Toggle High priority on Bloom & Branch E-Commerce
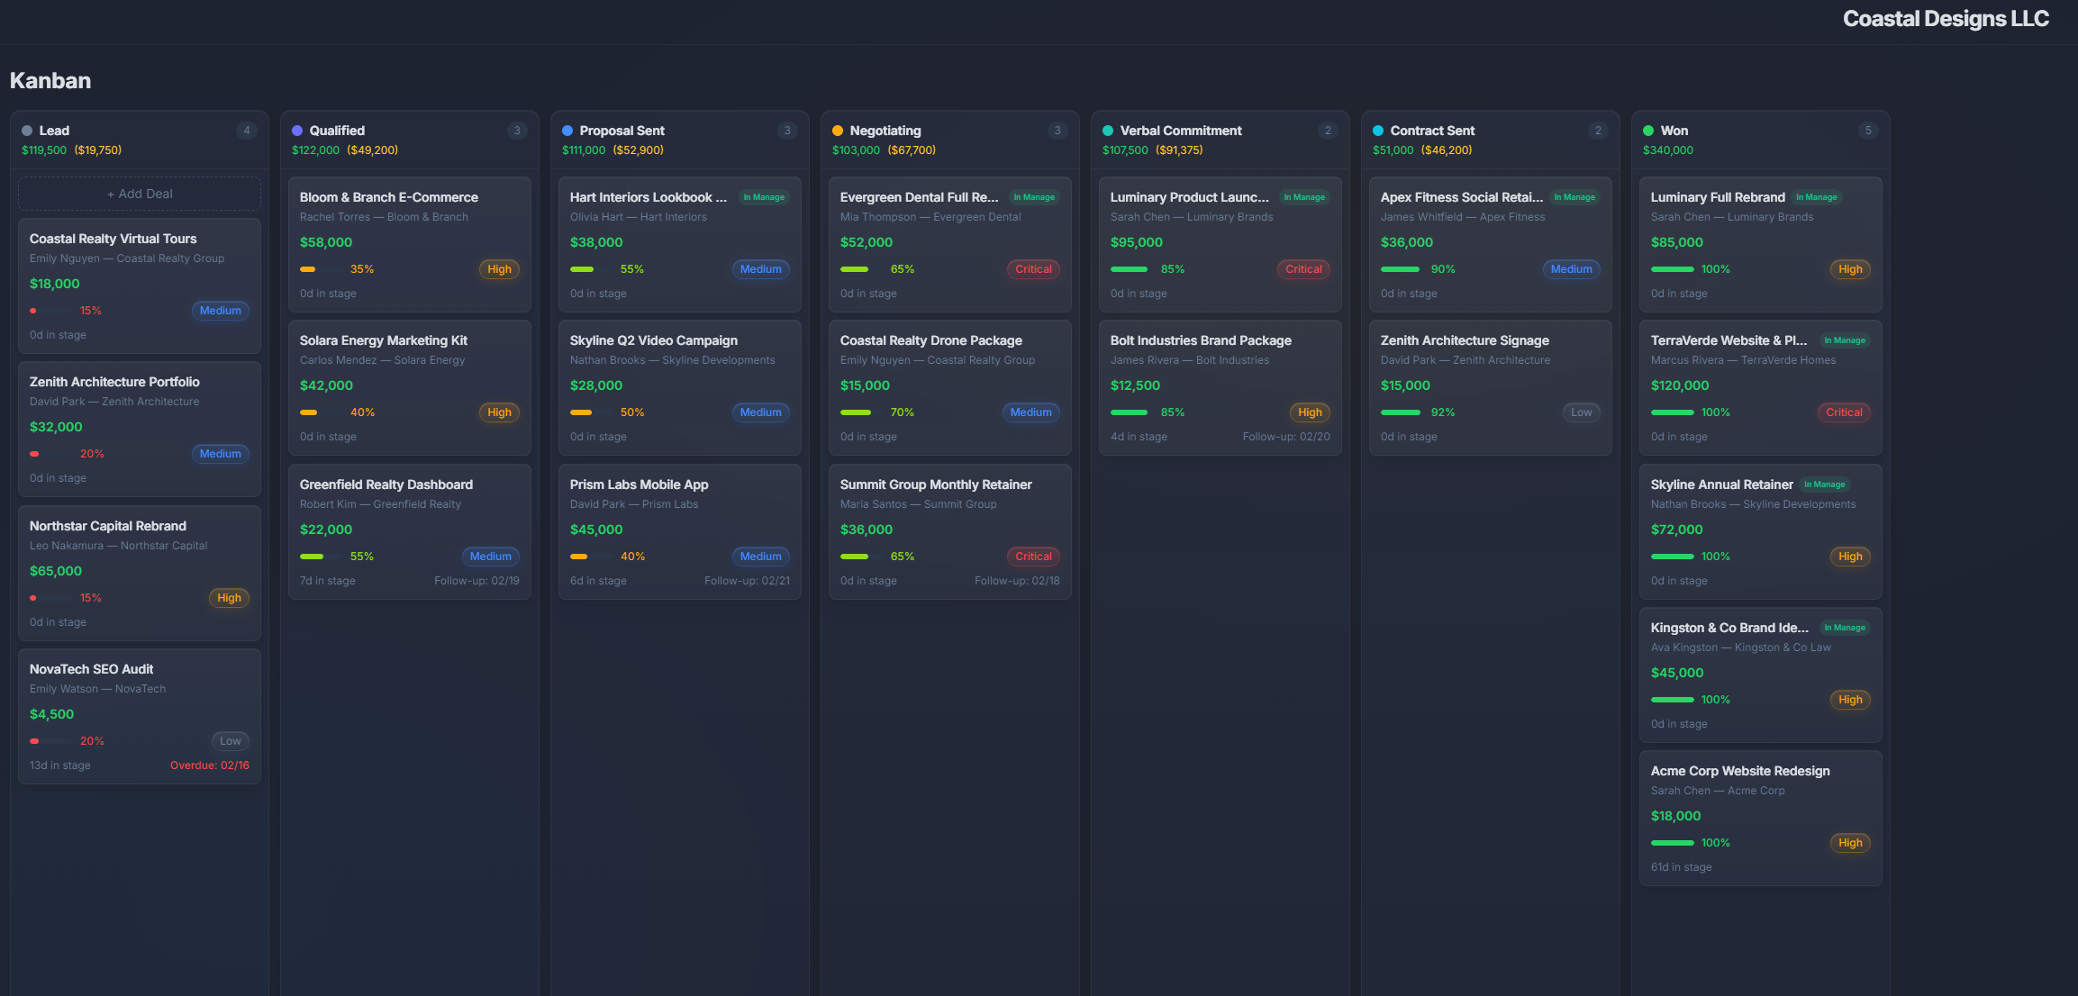The image size is (2078, 996). tap(499, 268)
